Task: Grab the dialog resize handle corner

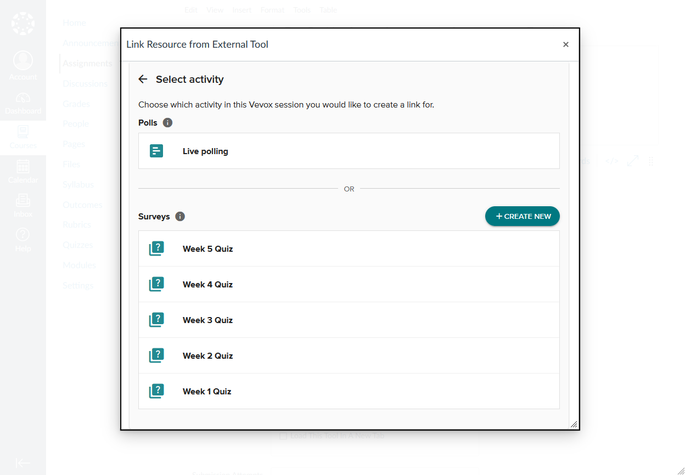Action: (574, 424)
